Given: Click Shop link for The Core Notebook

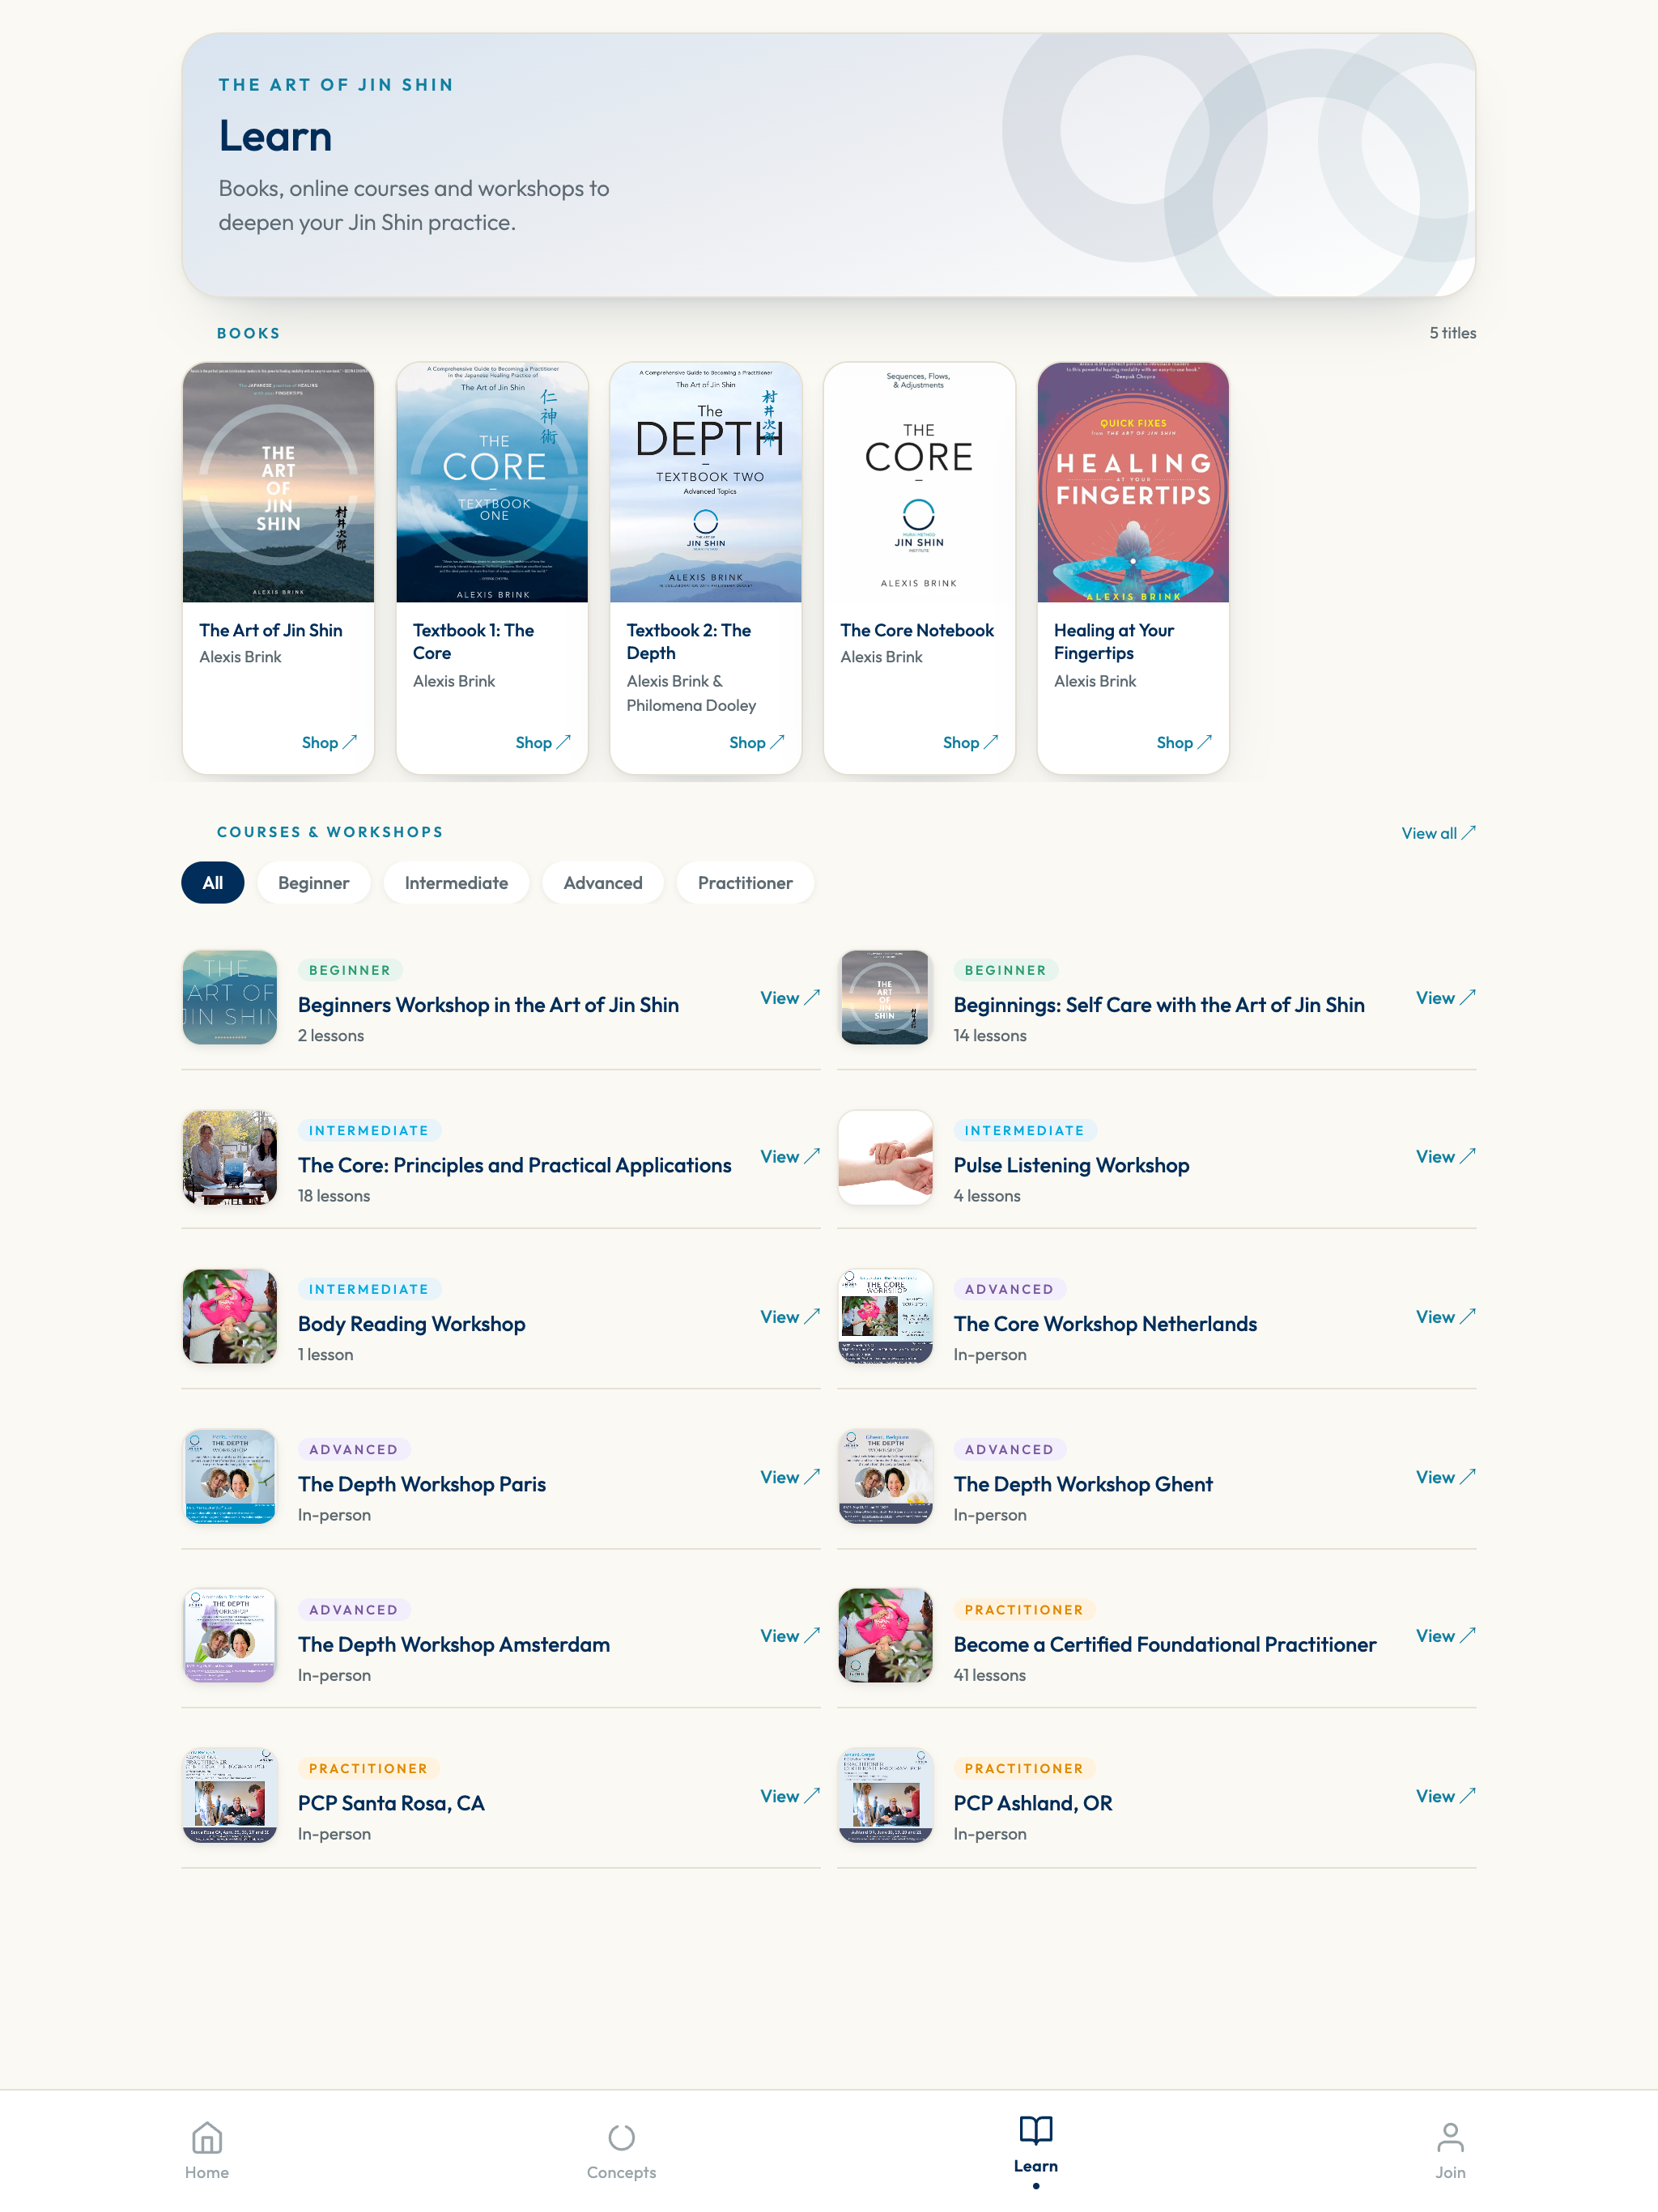Looking at the screenshot, I should pos(970,742).
